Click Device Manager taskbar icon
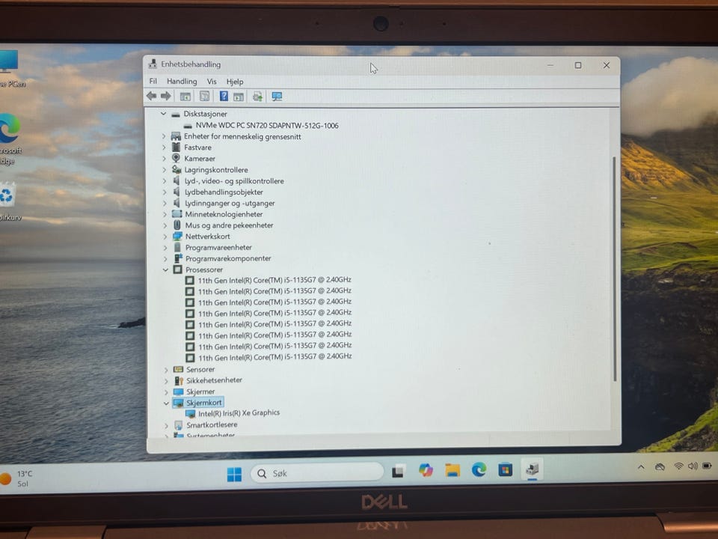The image size is (718, 539). click(532, 469)
